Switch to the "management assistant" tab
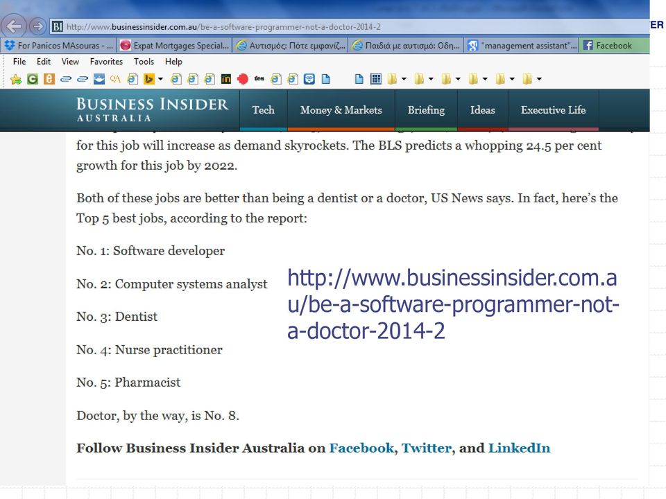The image size is (666, 499). click(522, 46)
